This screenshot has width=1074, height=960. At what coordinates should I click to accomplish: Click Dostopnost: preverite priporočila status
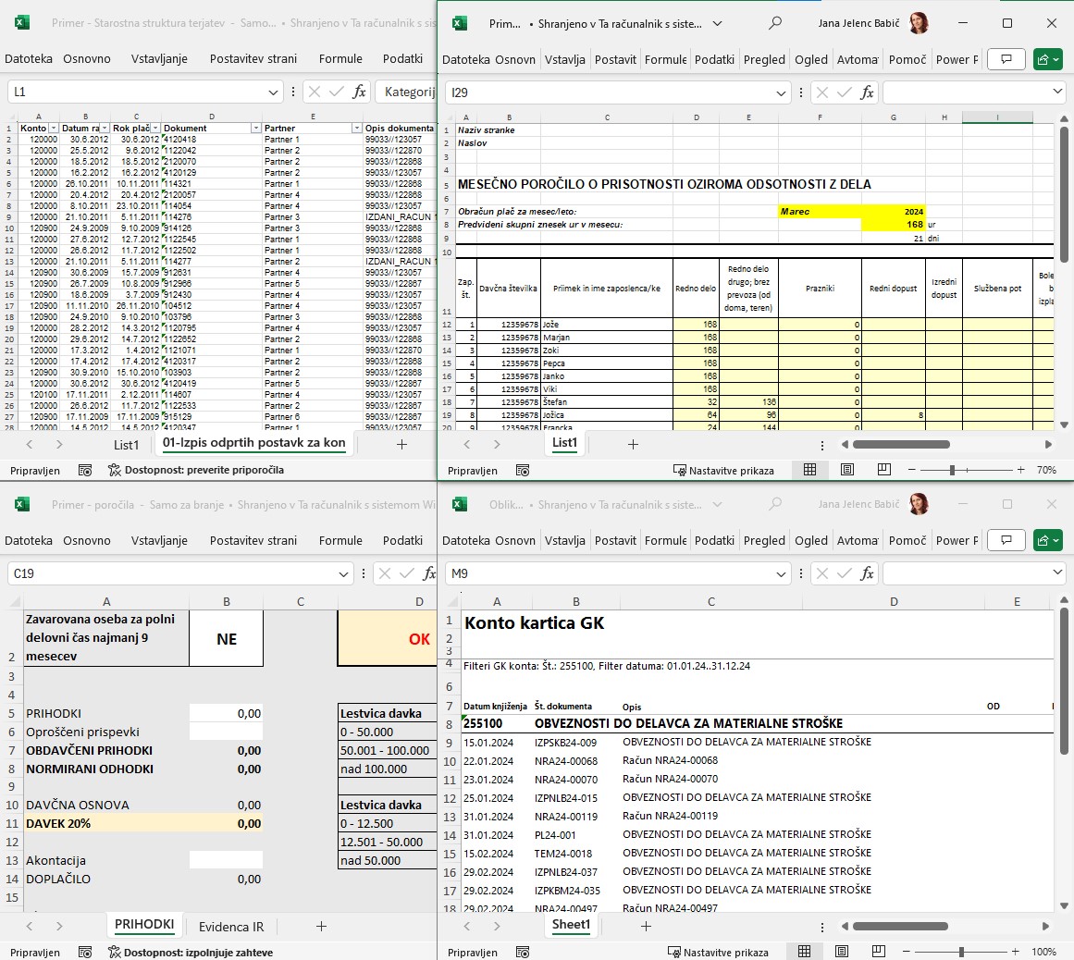[x=196, y=470]
